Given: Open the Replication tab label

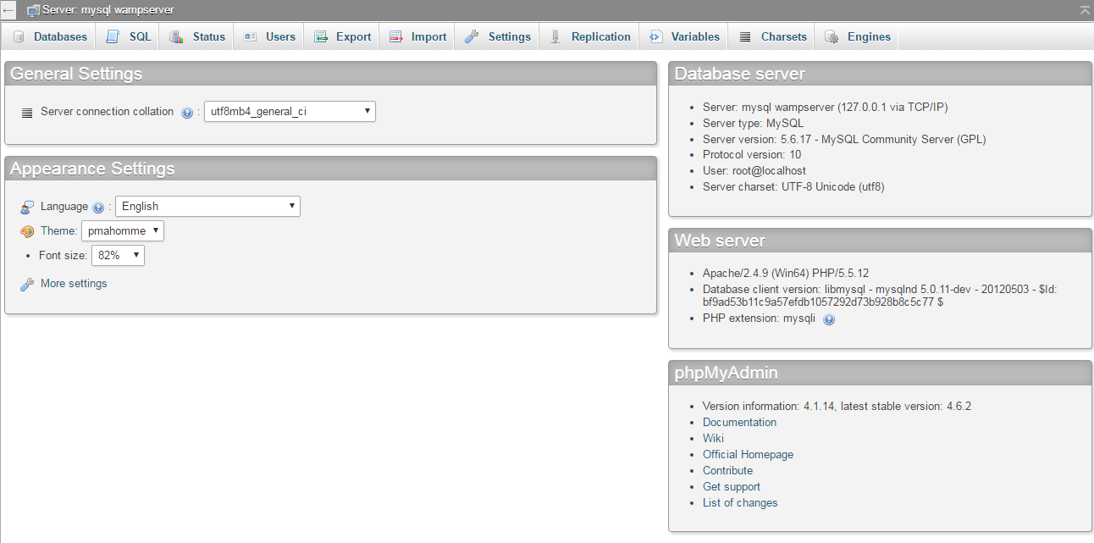Looking at the screenshot, I should (601, 36).
